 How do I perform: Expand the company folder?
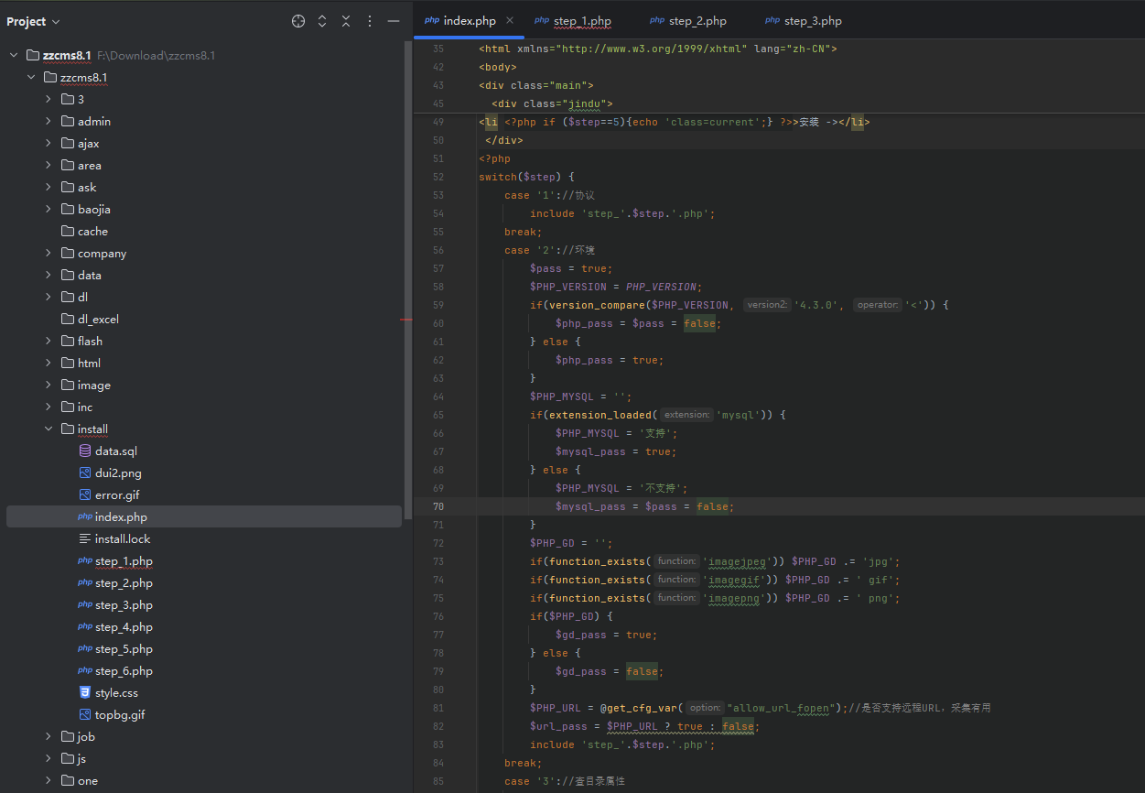click(49, 254)
